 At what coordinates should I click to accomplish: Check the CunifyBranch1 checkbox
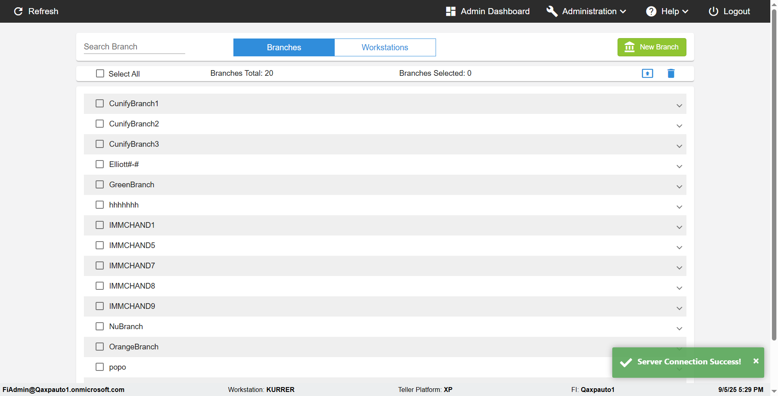pos(100,103)
